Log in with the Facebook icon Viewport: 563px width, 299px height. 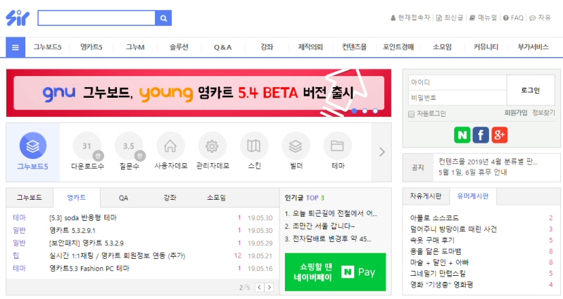[x=481, y=135]
